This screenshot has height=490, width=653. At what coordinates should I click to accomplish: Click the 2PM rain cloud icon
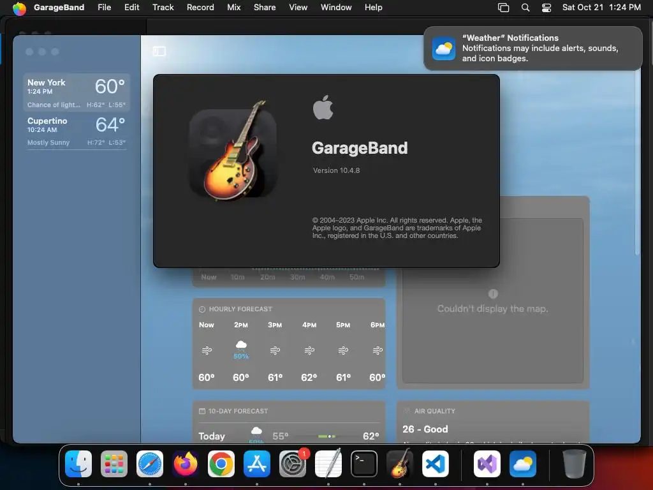(241, 345)
